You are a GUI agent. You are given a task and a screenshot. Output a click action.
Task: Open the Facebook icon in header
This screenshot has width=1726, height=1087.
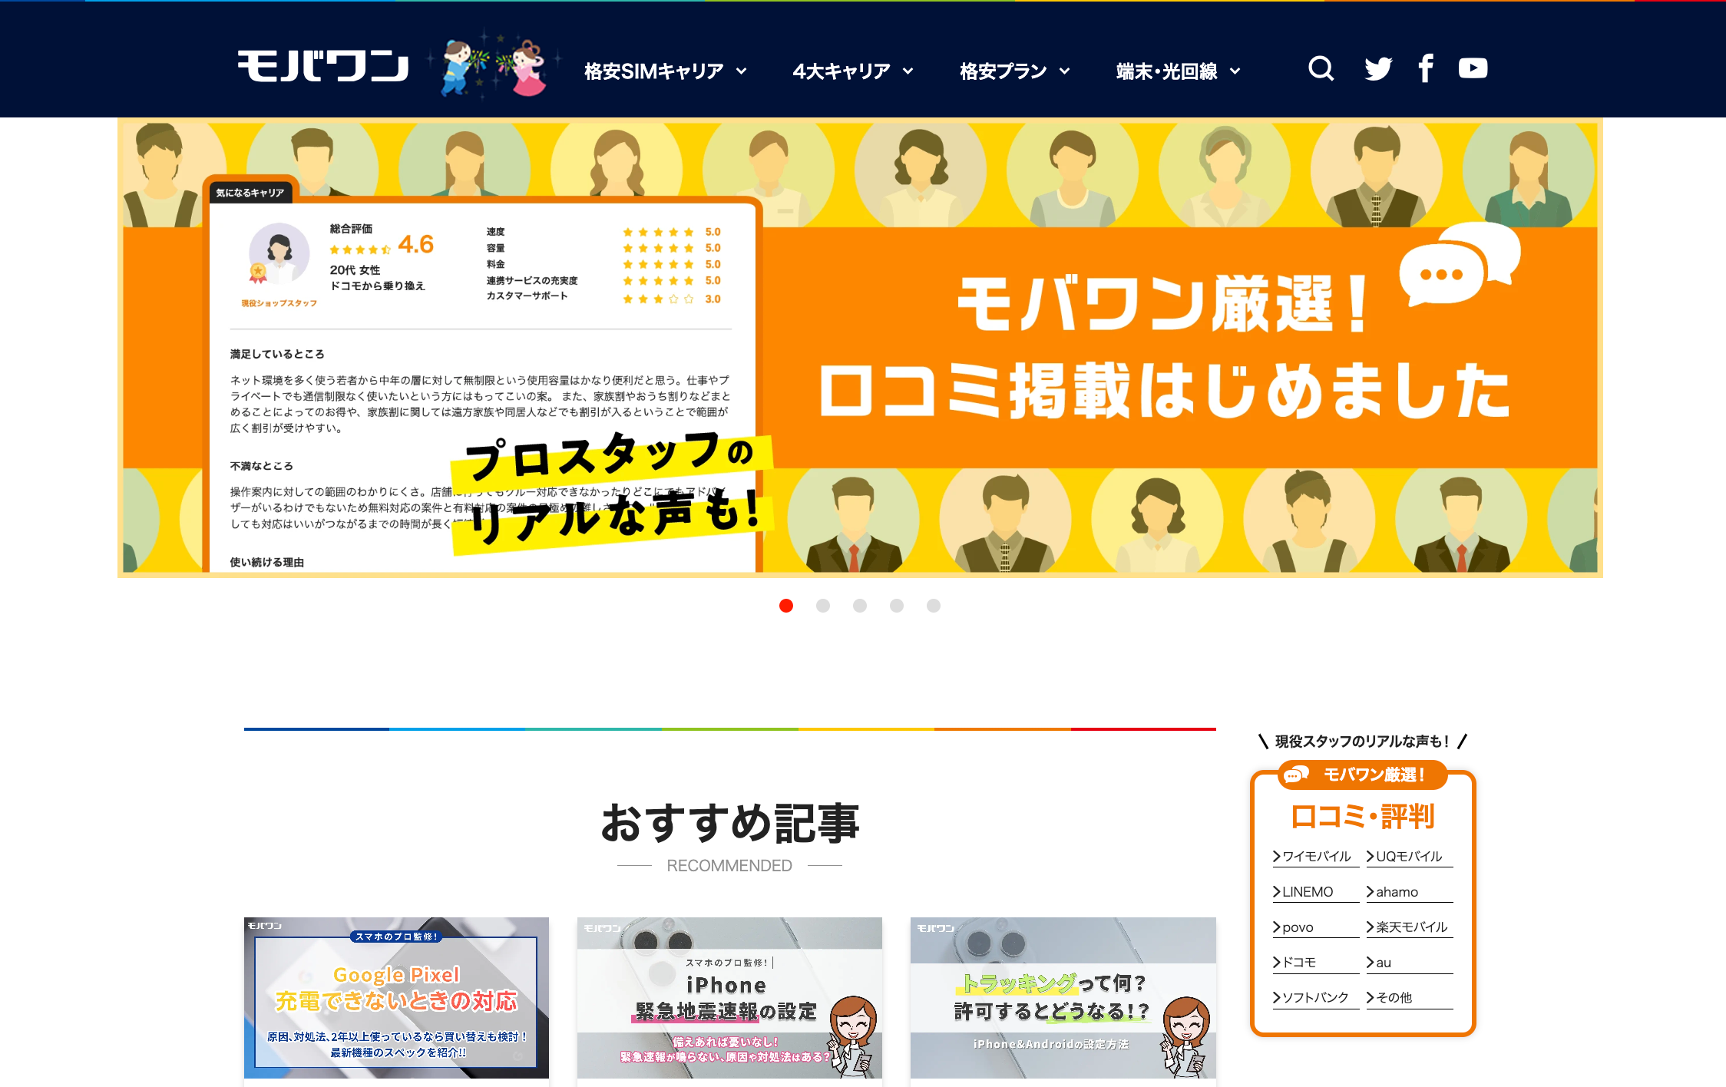click(1426, 69)
